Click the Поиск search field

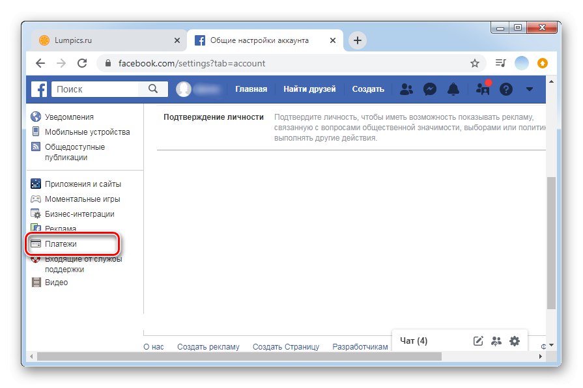(x=95, y=89)
